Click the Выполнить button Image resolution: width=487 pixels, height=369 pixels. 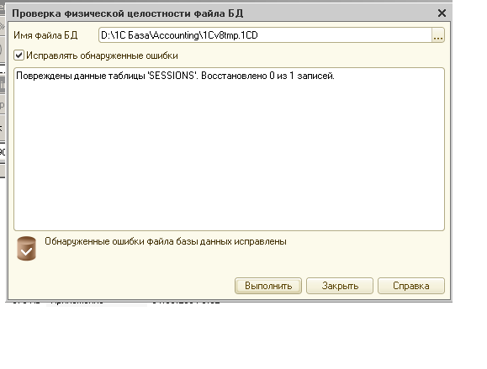pyautogui.click(x=268, y=286)
